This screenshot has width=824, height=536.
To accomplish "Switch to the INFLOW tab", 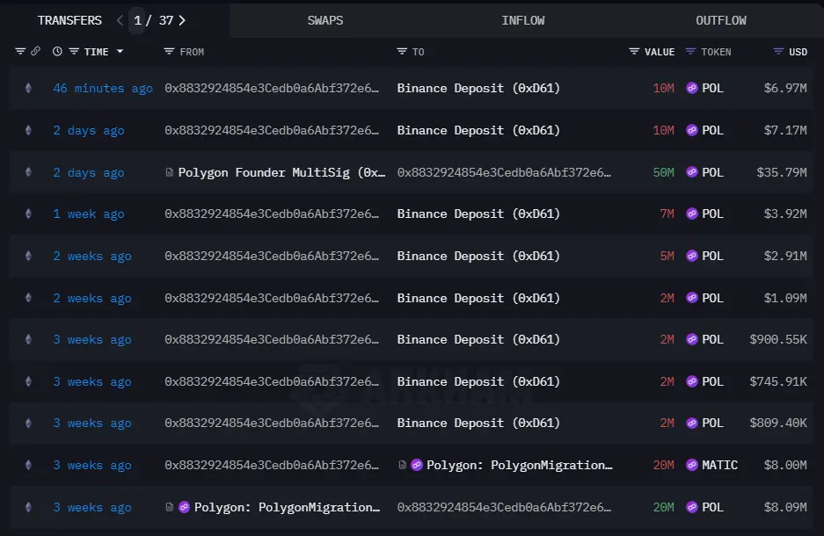I will [x=523, y=20].
